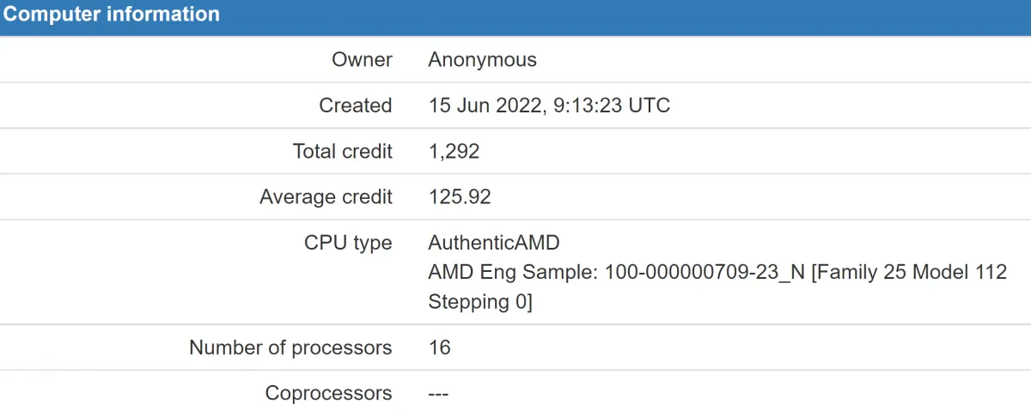Image resolution: width=1031 pixels, height=410 pixels.
Task: Click the "Total credit" label
Action: point(342,152)
